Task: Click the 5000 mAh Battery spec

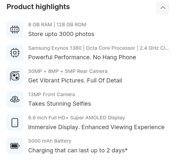Action: (x=50, y=141)
